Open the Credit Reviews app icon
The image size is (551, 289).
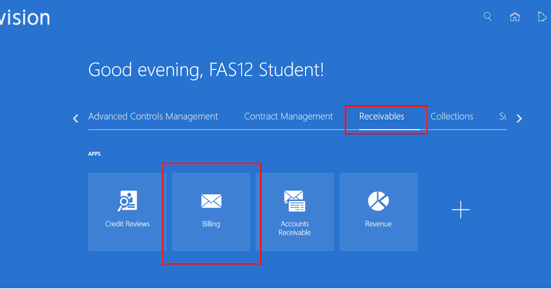(127, 201)
